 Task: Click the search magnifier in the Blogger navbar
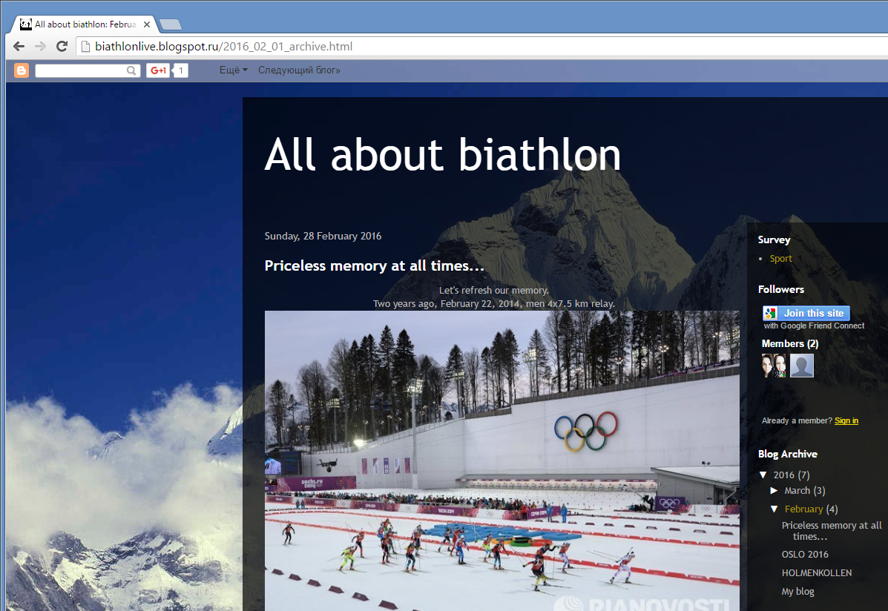[x=131, y=70]
